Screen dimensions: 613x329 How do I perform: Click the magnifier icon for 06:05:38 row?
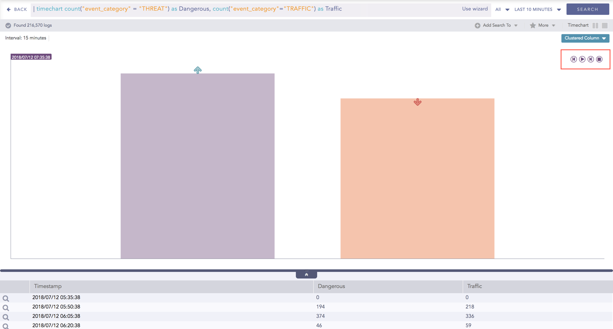click(x=6, y=317)
